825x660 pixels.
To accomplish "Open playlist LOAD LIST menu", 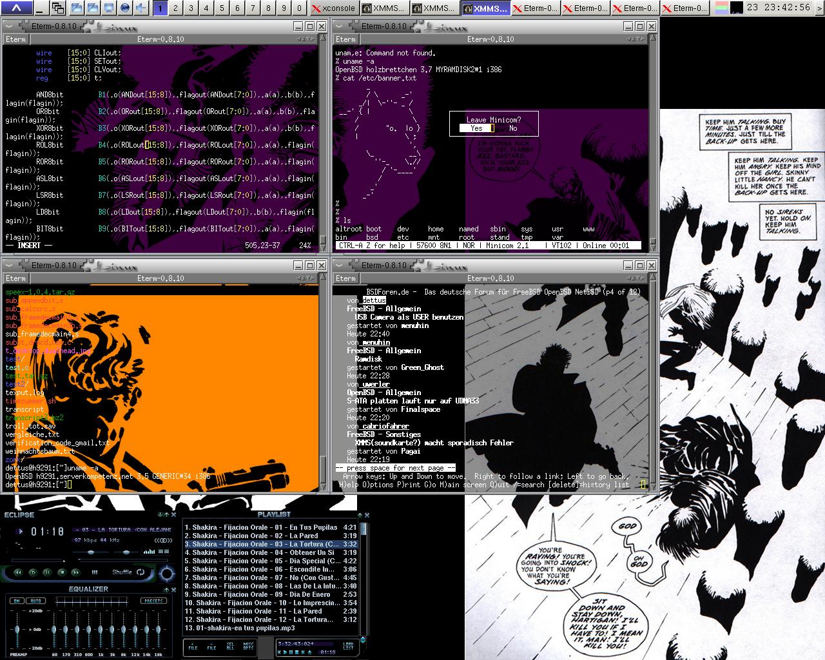I will [x=348, y=646].
